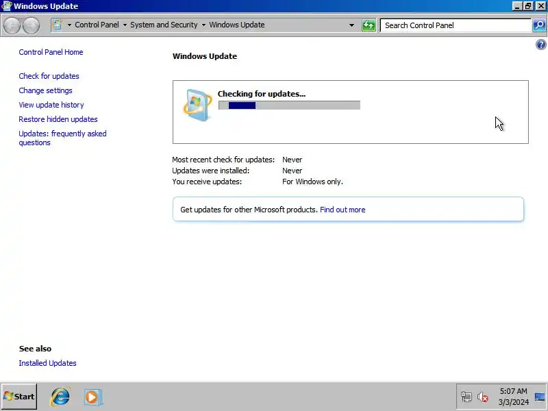The width and height of the screenshot is (548, 411).
Task: Select System and Security in the breadcrumb
Action: click(164, 25)
